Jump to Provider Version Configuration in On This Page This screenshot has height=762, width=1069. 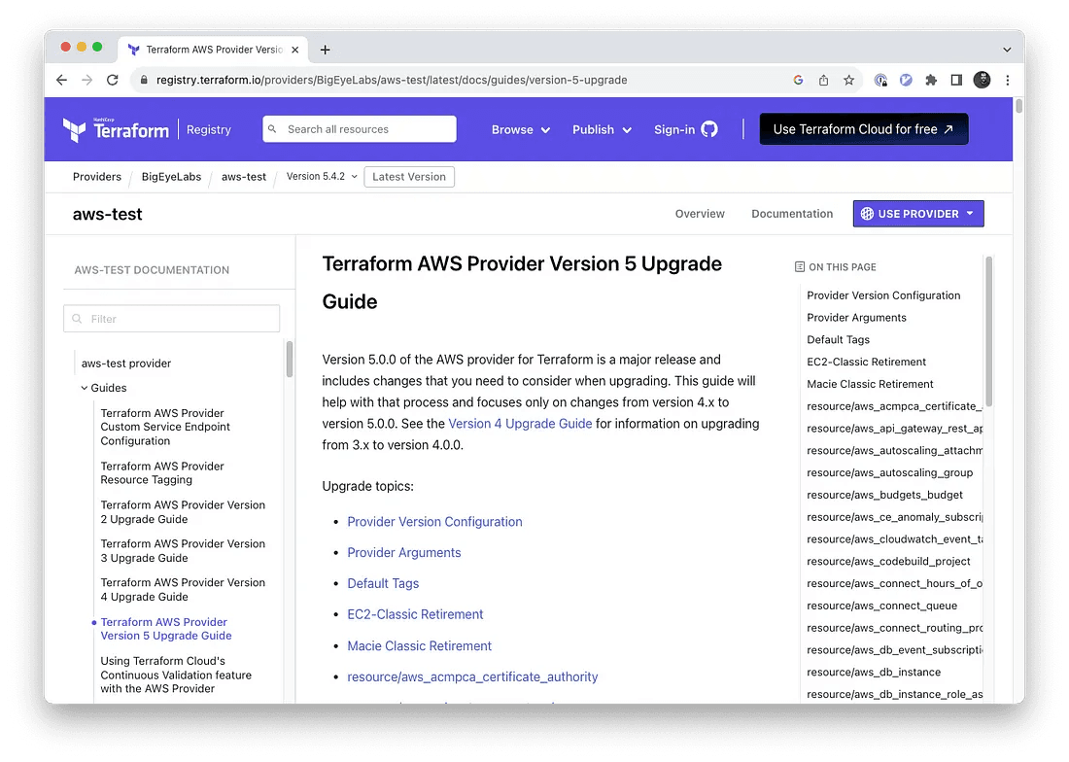883,295
